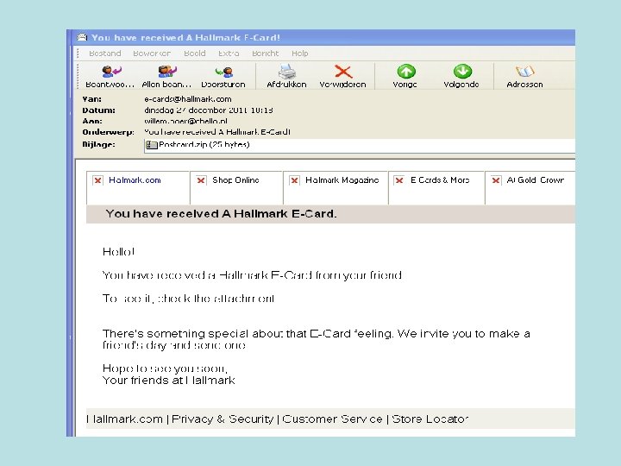
Task: Click the Onderwerp subject line text
Action: [217, 132]
